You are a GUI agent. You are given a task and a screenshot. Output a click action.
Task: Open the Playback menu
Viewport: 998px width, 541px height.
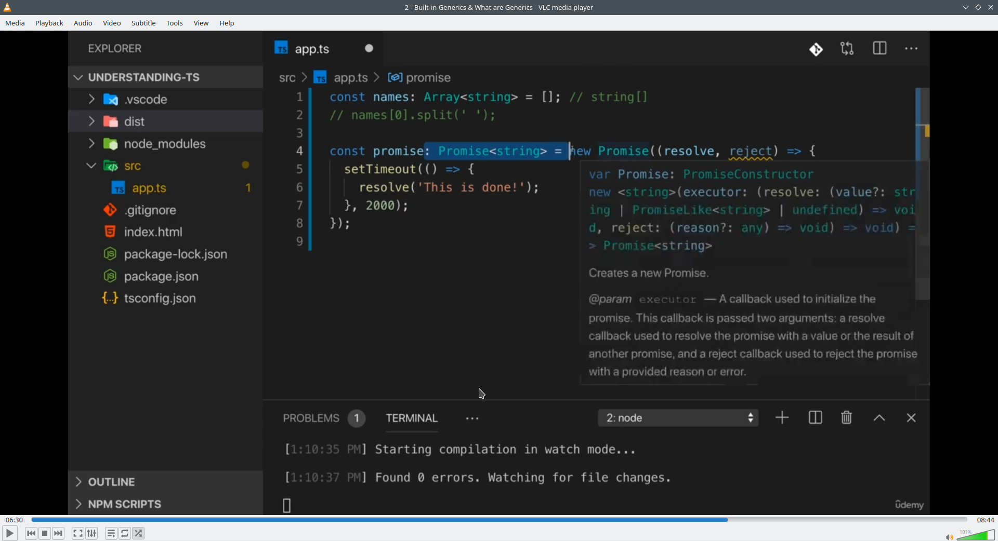[x=49, y=23]
